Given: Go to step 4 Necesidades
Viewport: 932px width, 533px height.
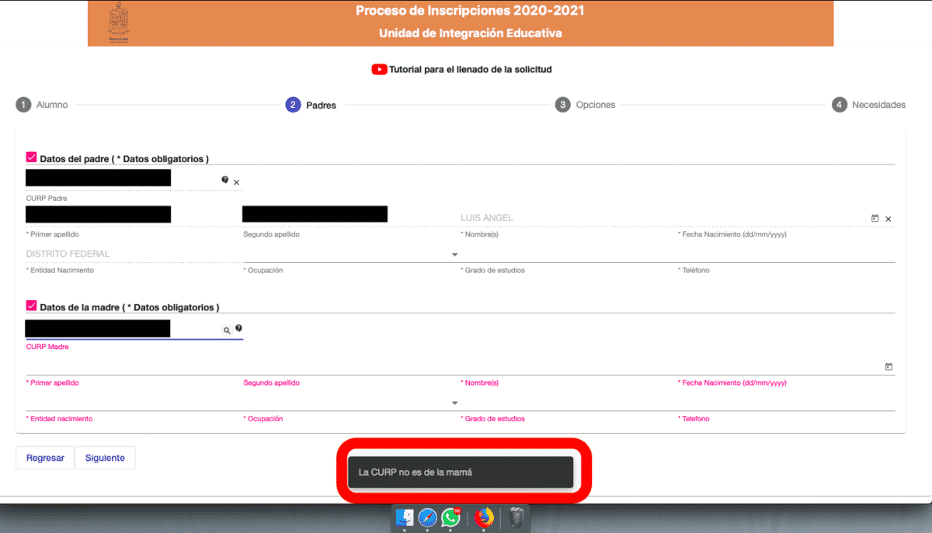Looking at the screenshot, I should [x=868, y=105].
